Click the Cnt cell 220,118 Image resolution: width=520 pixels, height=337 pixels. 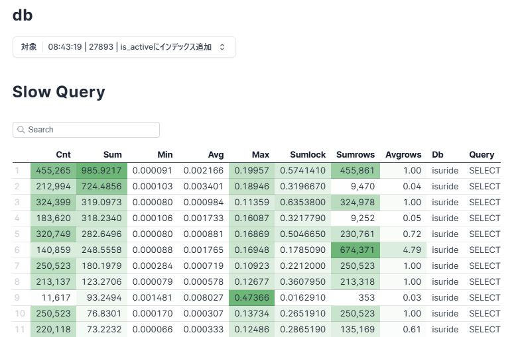pyautogui.click(x=53, y=330)
